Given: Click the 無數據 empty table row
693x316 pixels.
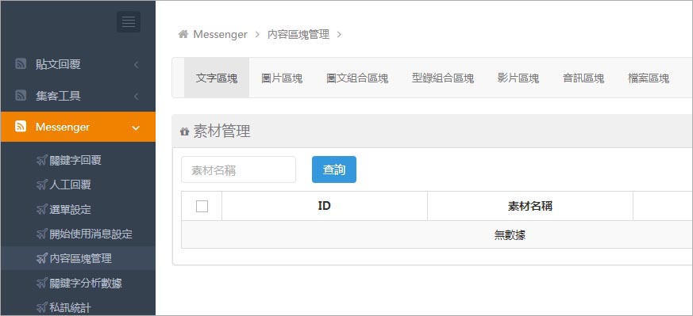Looking at the screenshot, I should click(x=437, y=234).
